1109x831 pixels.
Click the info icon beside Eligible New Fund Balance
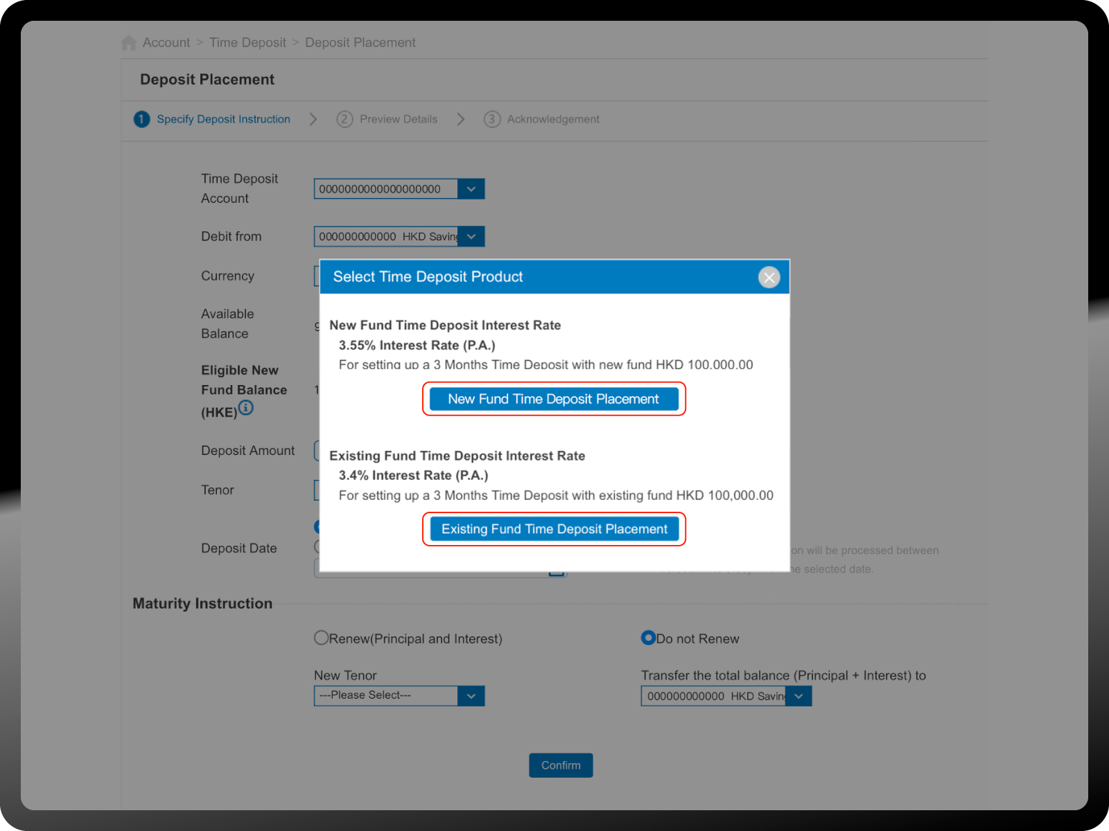point(246,408)
